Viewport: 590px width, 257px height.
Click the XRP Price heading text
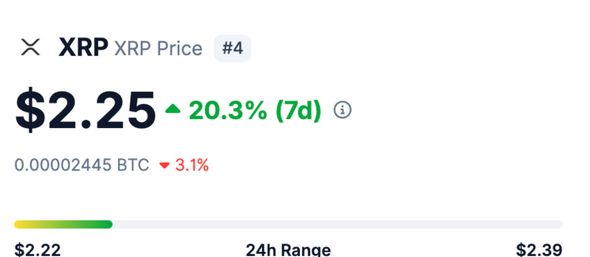[x=158, y=48]
